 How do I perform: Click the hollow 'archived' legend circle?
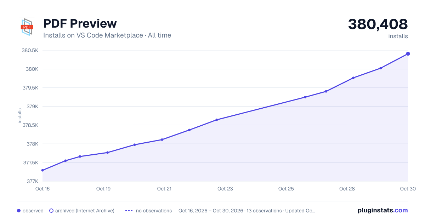point(51,211)
